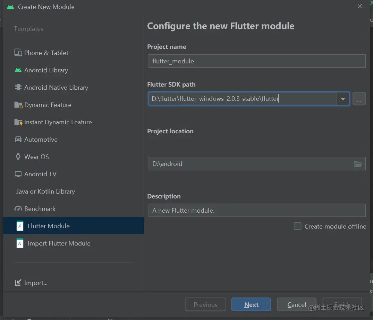Click the Wear OS template icon
373x320 pixels.
click(18, 157)
